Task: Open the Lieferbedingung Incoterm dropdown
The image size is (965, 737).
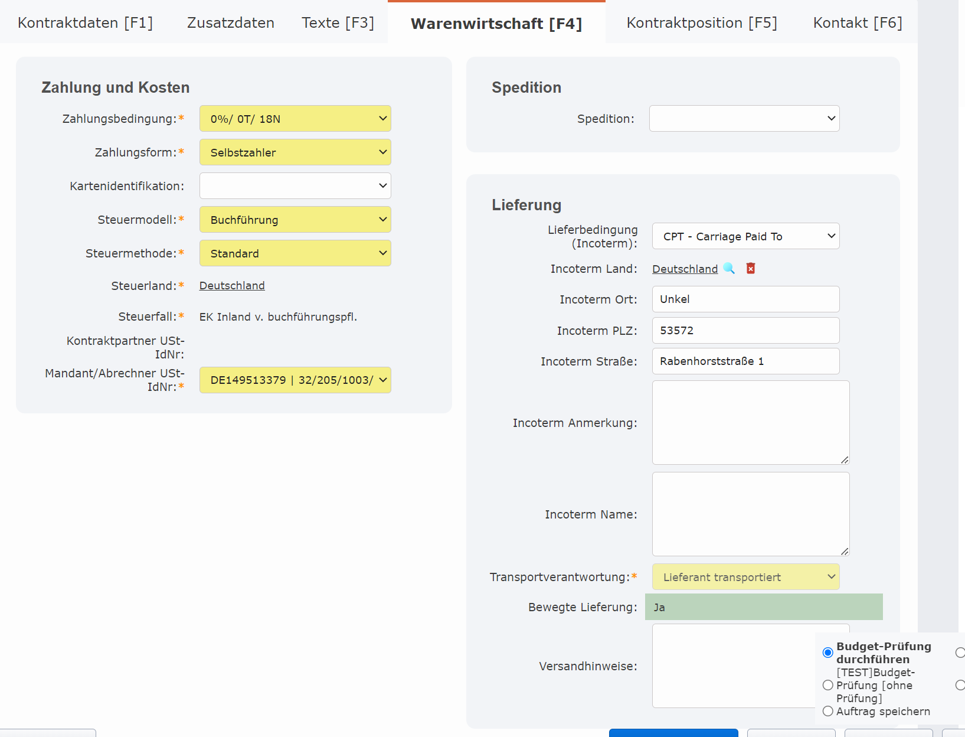Action: coord(745,236)
